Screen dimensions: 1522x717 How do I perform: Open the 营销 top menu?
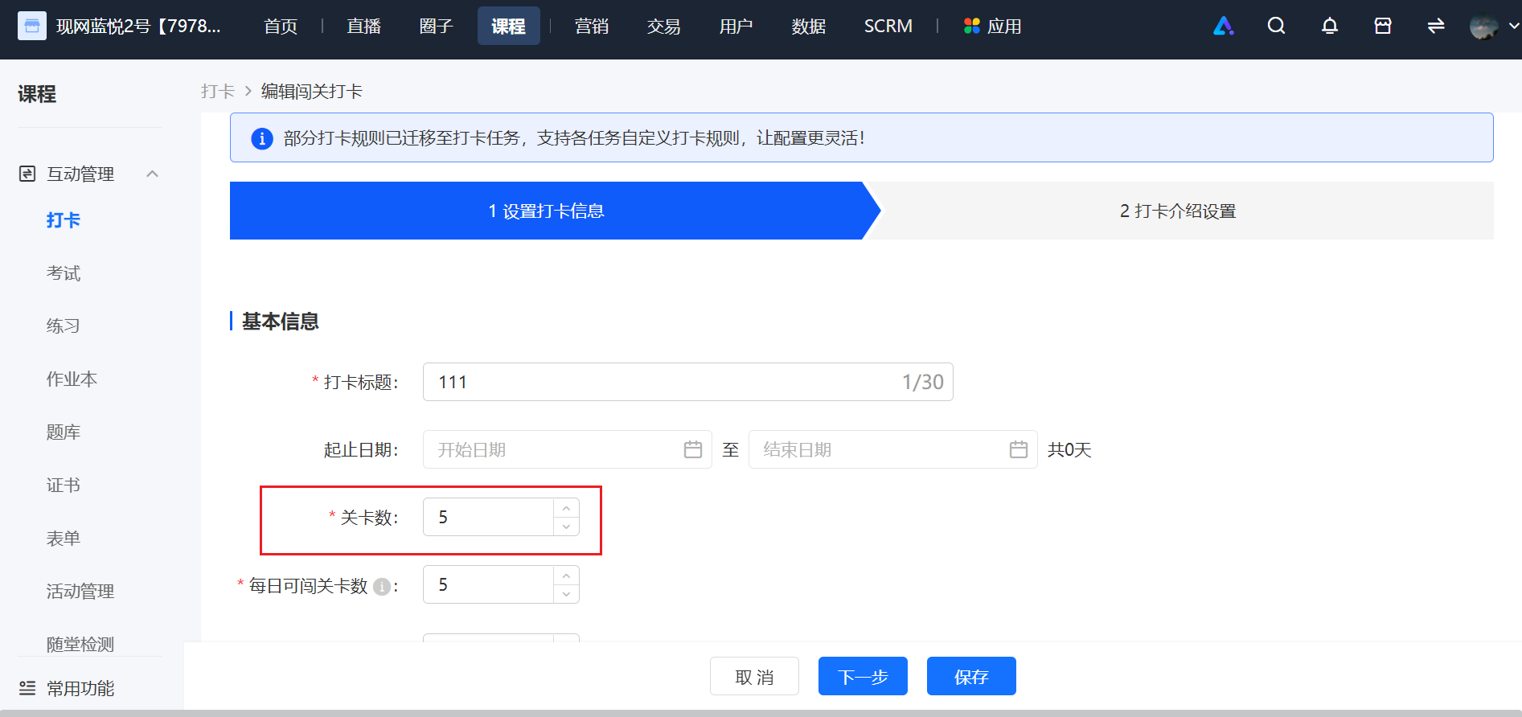click(x=592, y=27)
